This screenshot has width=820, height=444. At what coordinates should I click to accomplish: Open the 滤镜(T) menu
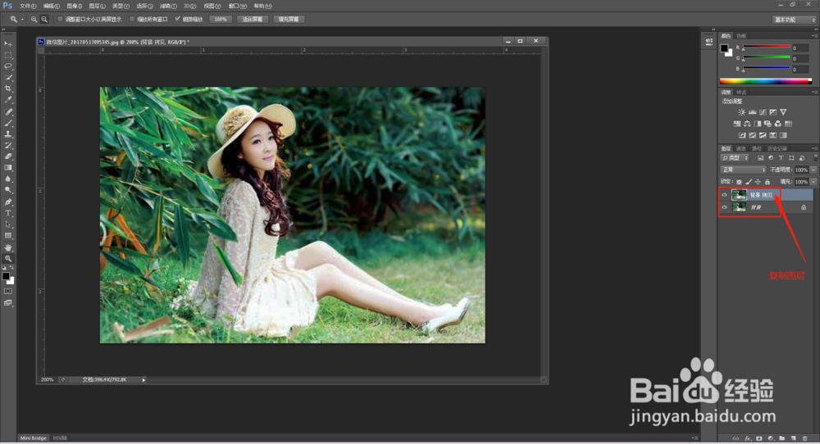click(168, 6)
